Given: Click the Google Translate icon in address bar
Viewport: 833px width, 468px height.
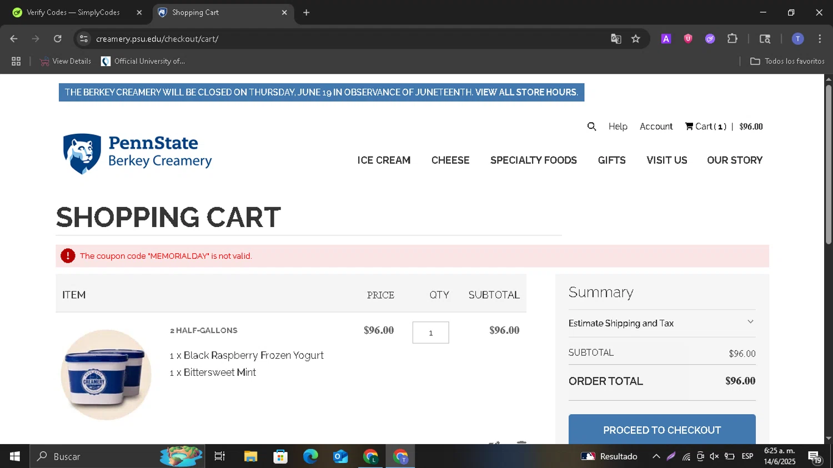Looking at the screenshot, I should click(x=616, y=39).
